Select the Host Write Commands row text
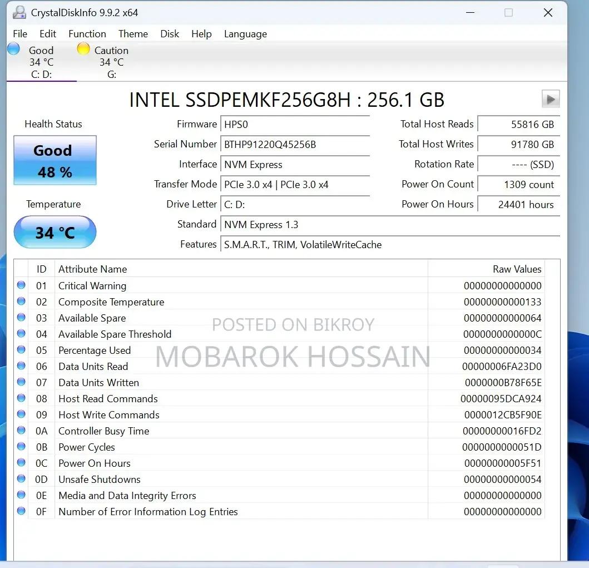 [109, 414]
